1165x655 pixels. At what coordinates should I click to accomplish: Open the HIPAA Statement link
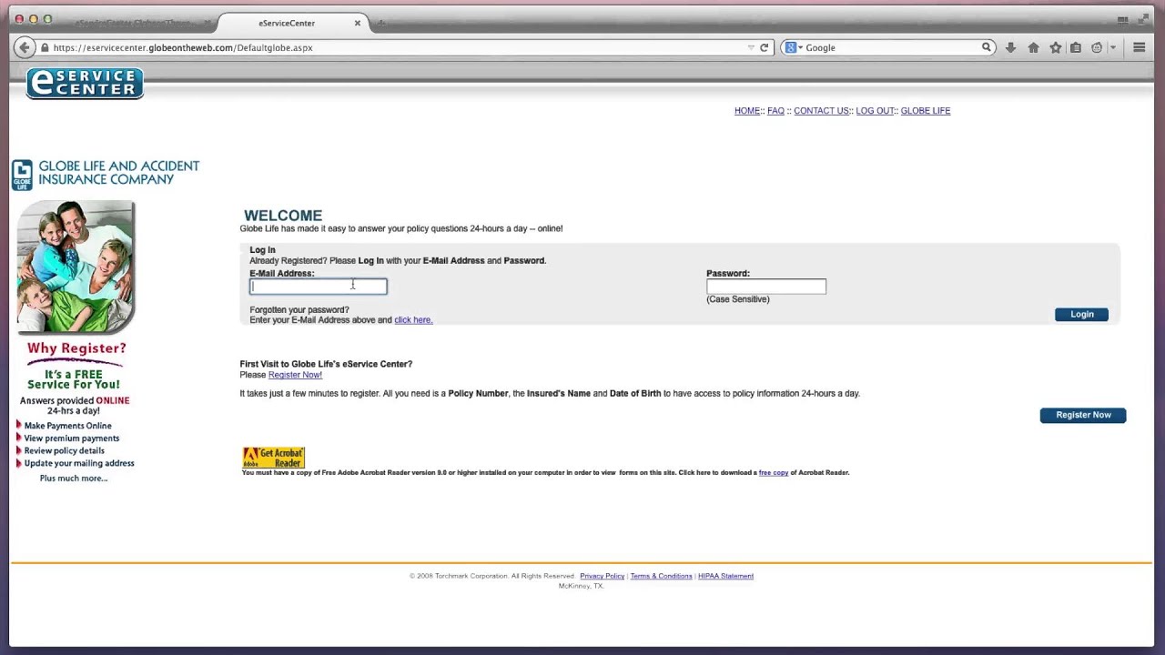pyautogui.click(x=725, y=576)
